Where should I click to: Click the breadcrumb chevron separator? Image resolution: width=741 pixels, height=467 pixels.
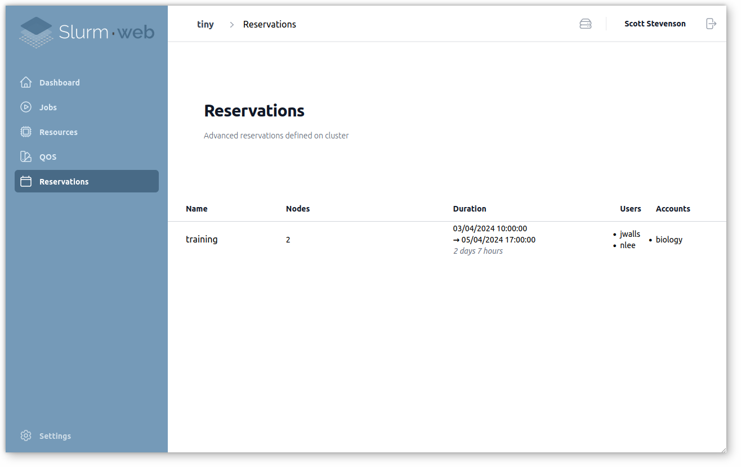231,25
